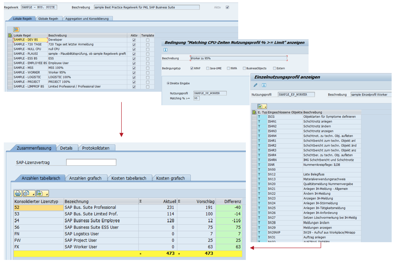Click the pencil edit icon in Einzelnutzungsprofil
Image resolution: width=398 pixels, height=265 pixels.
tap(255, 85)
